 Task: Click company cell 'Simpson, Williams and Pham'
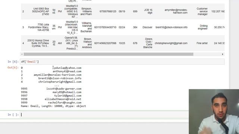tap(86, 12)
